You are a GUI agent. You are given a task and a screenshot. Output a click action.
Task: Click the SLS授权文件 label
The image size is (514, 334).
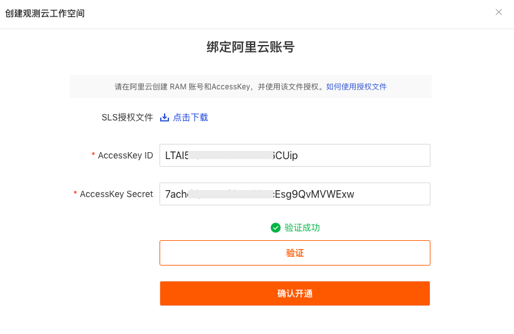(x=127, y=117)
